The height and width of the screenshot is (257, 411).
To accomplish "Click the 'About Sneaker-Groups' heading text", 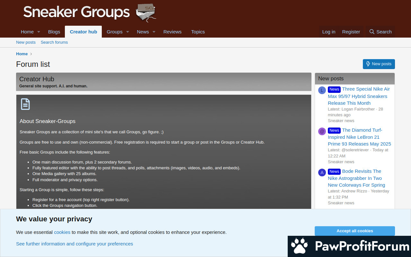I will pos(48,121).
